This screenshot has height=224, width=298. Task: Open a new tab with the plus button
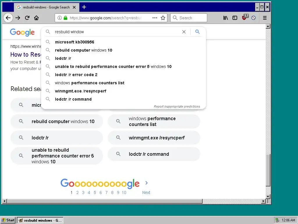click(84, 7)
